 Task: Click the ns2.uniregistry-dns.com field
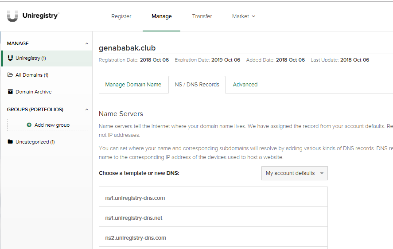pyautogui.click(x=213, y=237)
